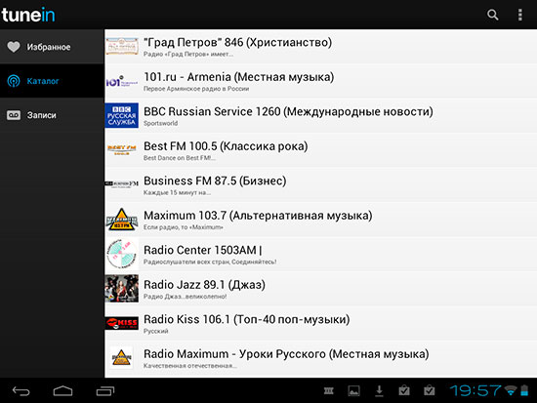537x403 pixels.
Task: Tap the Wi-Fi status icon
Action: point(511,390)
